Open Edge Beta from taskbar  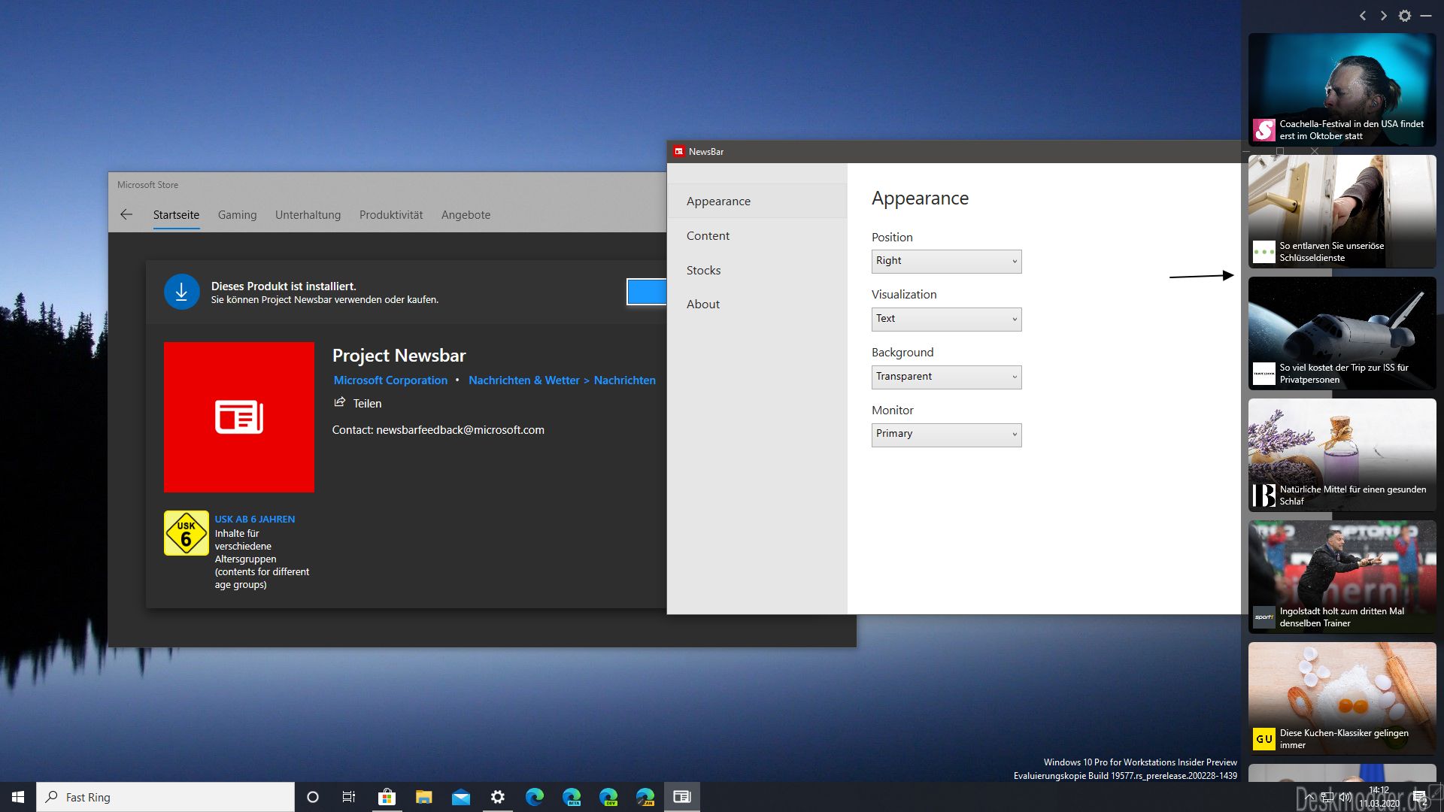[x=572, y=797]
